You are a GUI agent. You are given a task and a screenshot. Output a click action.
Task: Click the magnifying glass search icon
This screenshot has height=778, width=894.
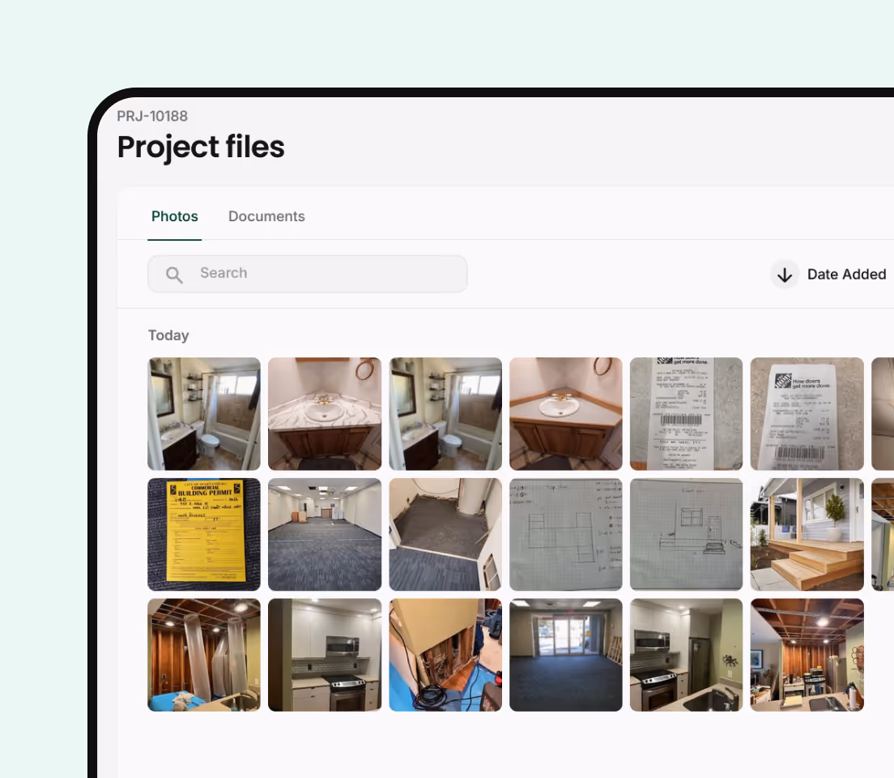174,275
